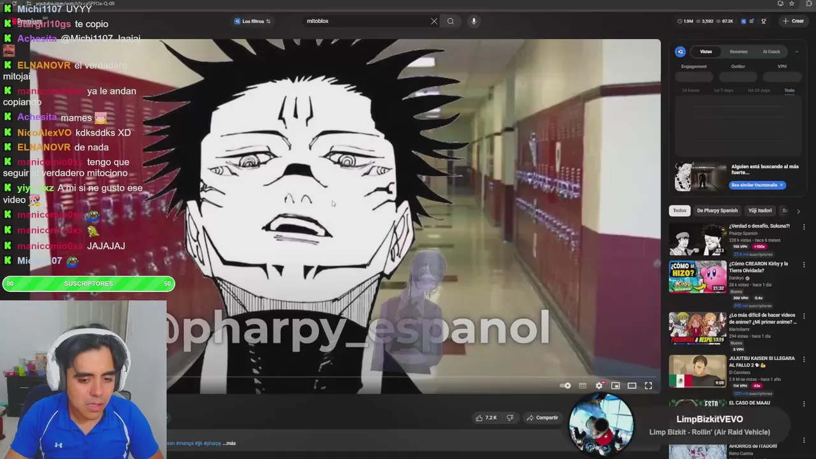Open options menu for 'EL CASO DE MAAU'
The height and width of the screenshot is (459, 816).
pyautogui.click(x=804, y=404)
